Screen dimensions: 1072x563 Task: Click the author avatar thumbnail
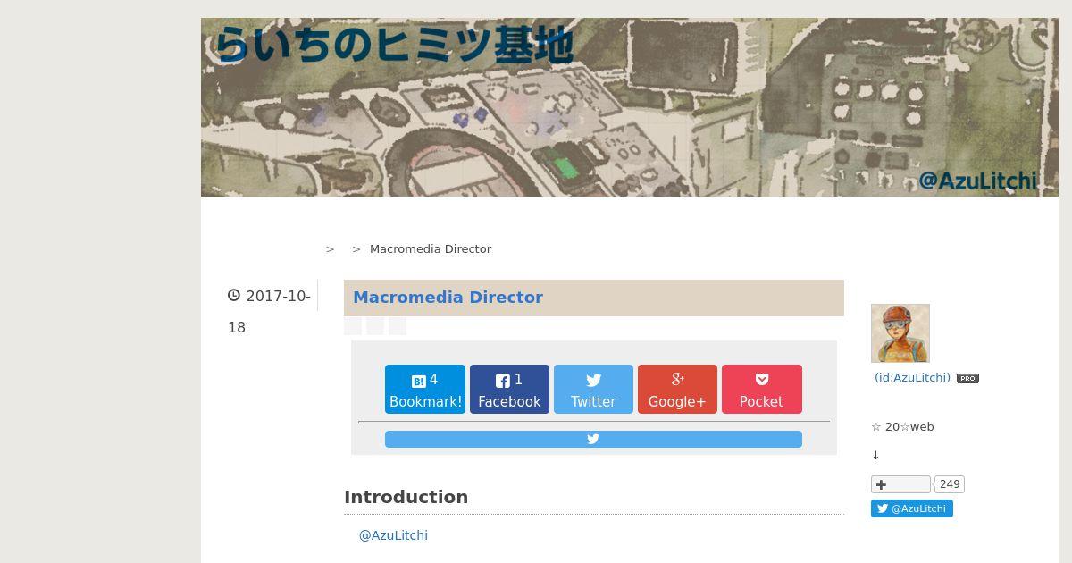click(900, 333)
